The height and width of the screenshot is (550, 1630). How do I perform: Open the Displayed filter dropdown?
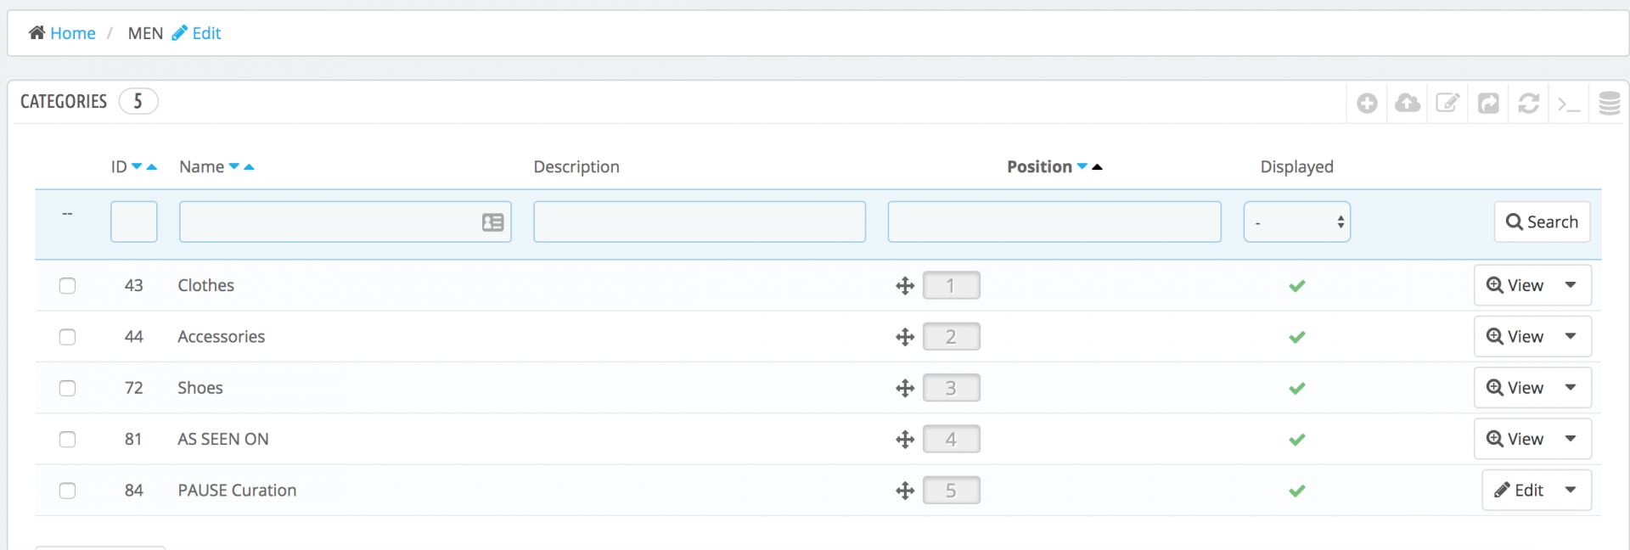[x=1296, y=222]
